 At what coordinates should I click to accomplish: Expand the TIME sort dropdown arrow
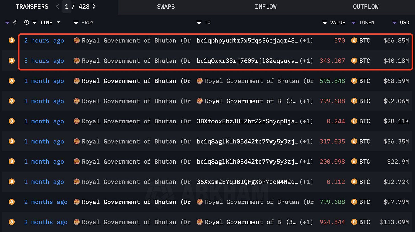58,22
